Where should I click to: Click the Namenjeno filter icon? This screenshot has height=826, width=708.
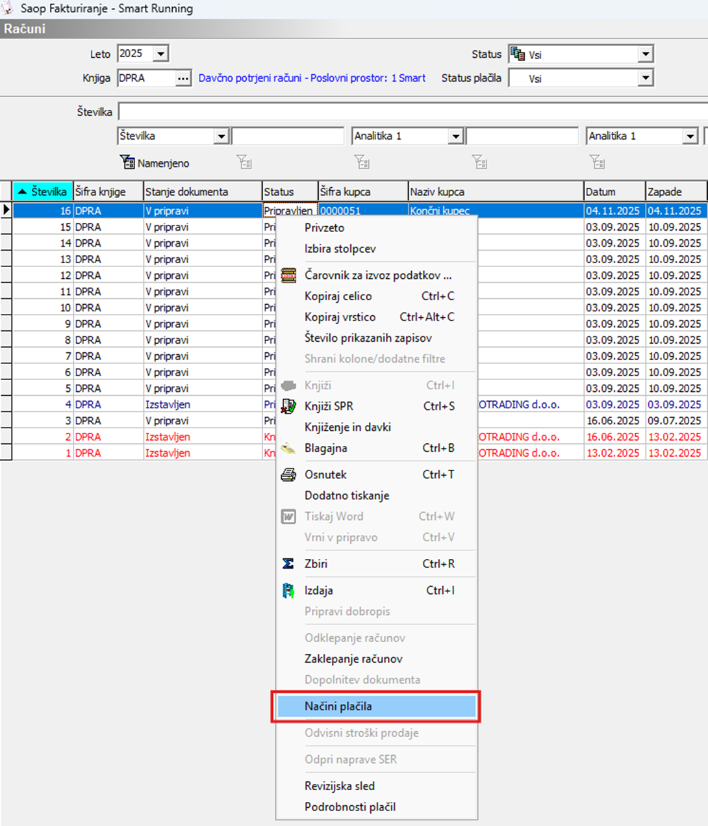[127, 162]
